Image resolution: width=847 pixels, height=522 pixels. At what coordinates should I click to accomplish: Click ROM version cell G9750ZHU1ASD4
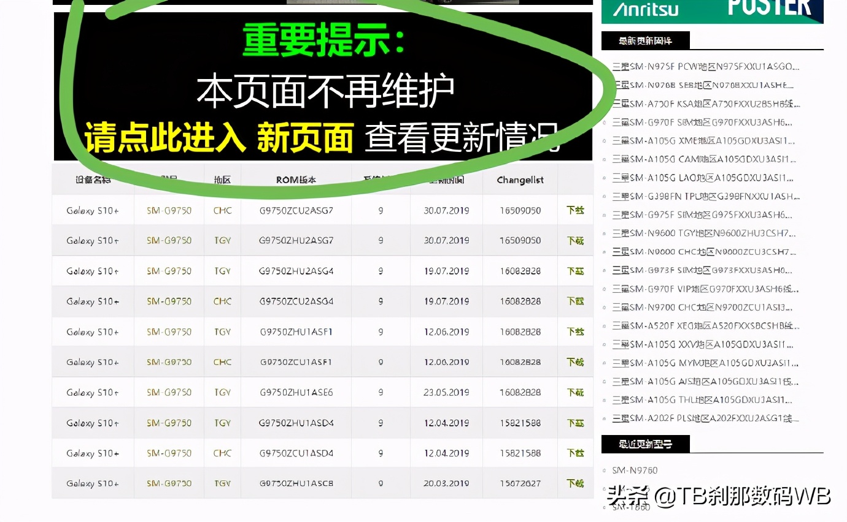(296, 423)
